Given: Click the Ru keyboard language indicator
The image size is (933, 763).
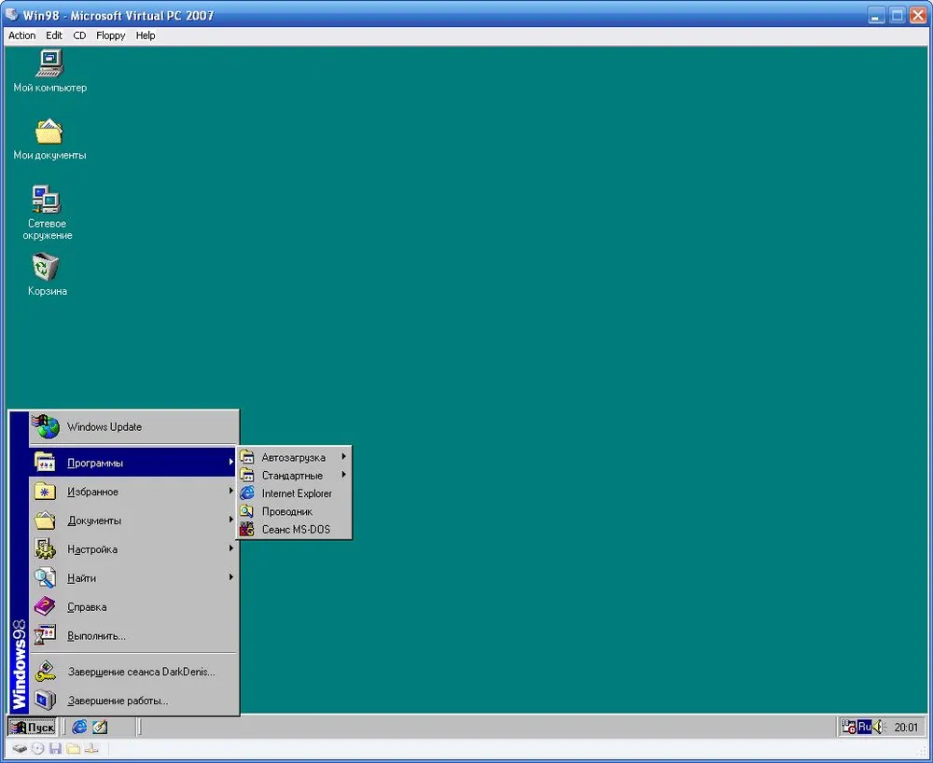Looking at the screenshot, I should (x=864, y=727).
